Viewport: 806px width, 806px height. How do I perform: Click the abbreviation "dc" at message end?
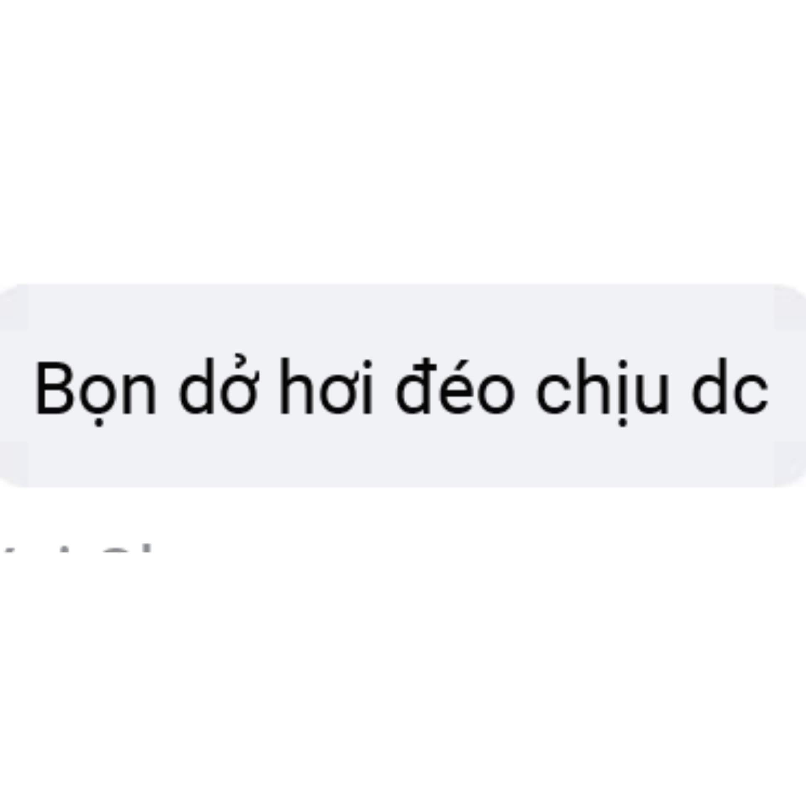(730, 387)
